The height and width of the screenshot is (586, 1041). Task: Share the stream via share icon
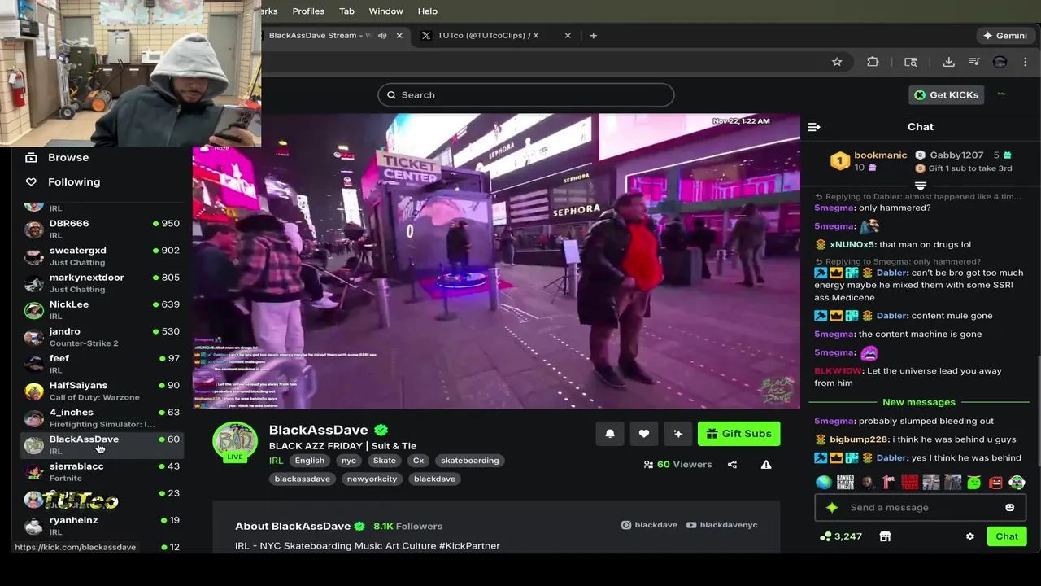[732, 465]
